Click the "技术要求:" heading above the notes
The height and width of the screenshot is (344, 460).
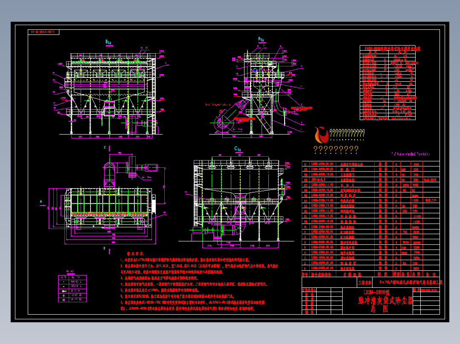(x=135, y=254)
